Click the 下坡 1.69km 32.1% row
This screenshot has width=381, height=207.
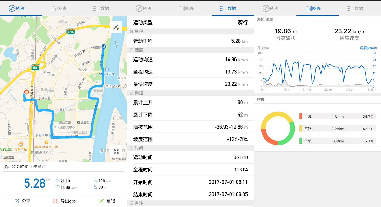338,141
